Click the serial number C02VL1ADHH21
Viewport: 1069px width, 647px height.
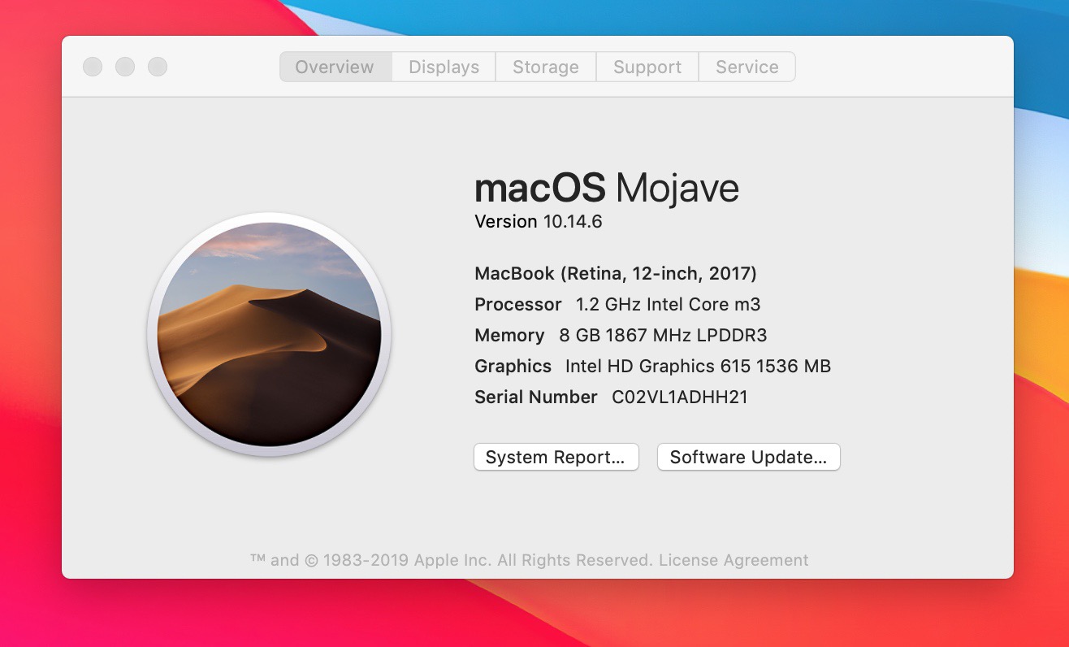679,397
